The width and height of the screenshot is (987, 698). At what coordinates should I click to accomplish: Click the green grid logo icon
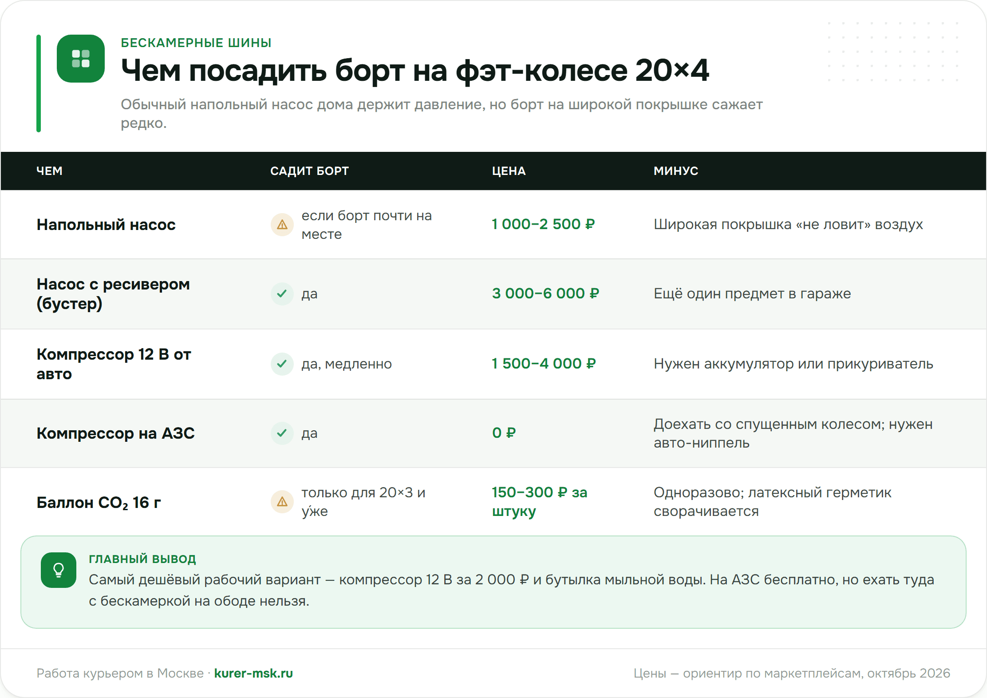click(x=81, y=59)
